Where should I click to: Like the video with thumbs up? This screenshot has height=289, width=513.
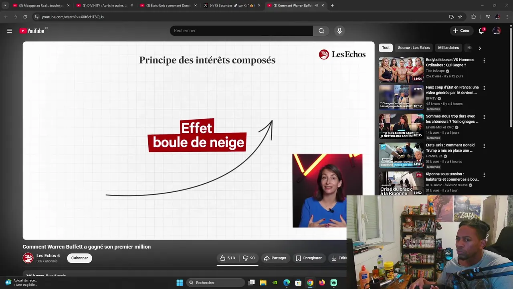[228, 258]
